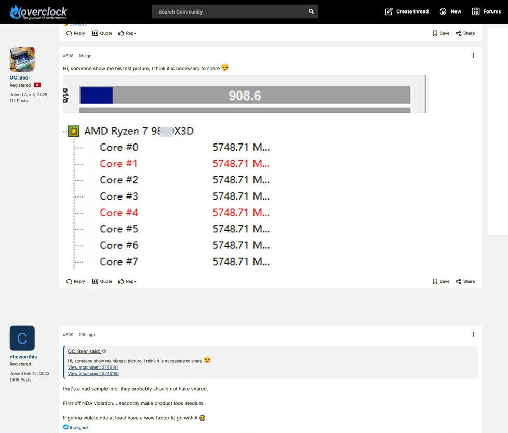
Task: Open the three-dot menu on post #808
Action: [473, 56]
